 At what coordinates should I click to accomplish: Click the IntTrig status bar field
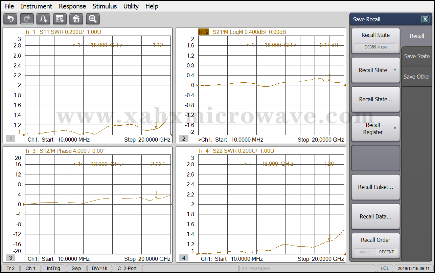pos(53,268)
